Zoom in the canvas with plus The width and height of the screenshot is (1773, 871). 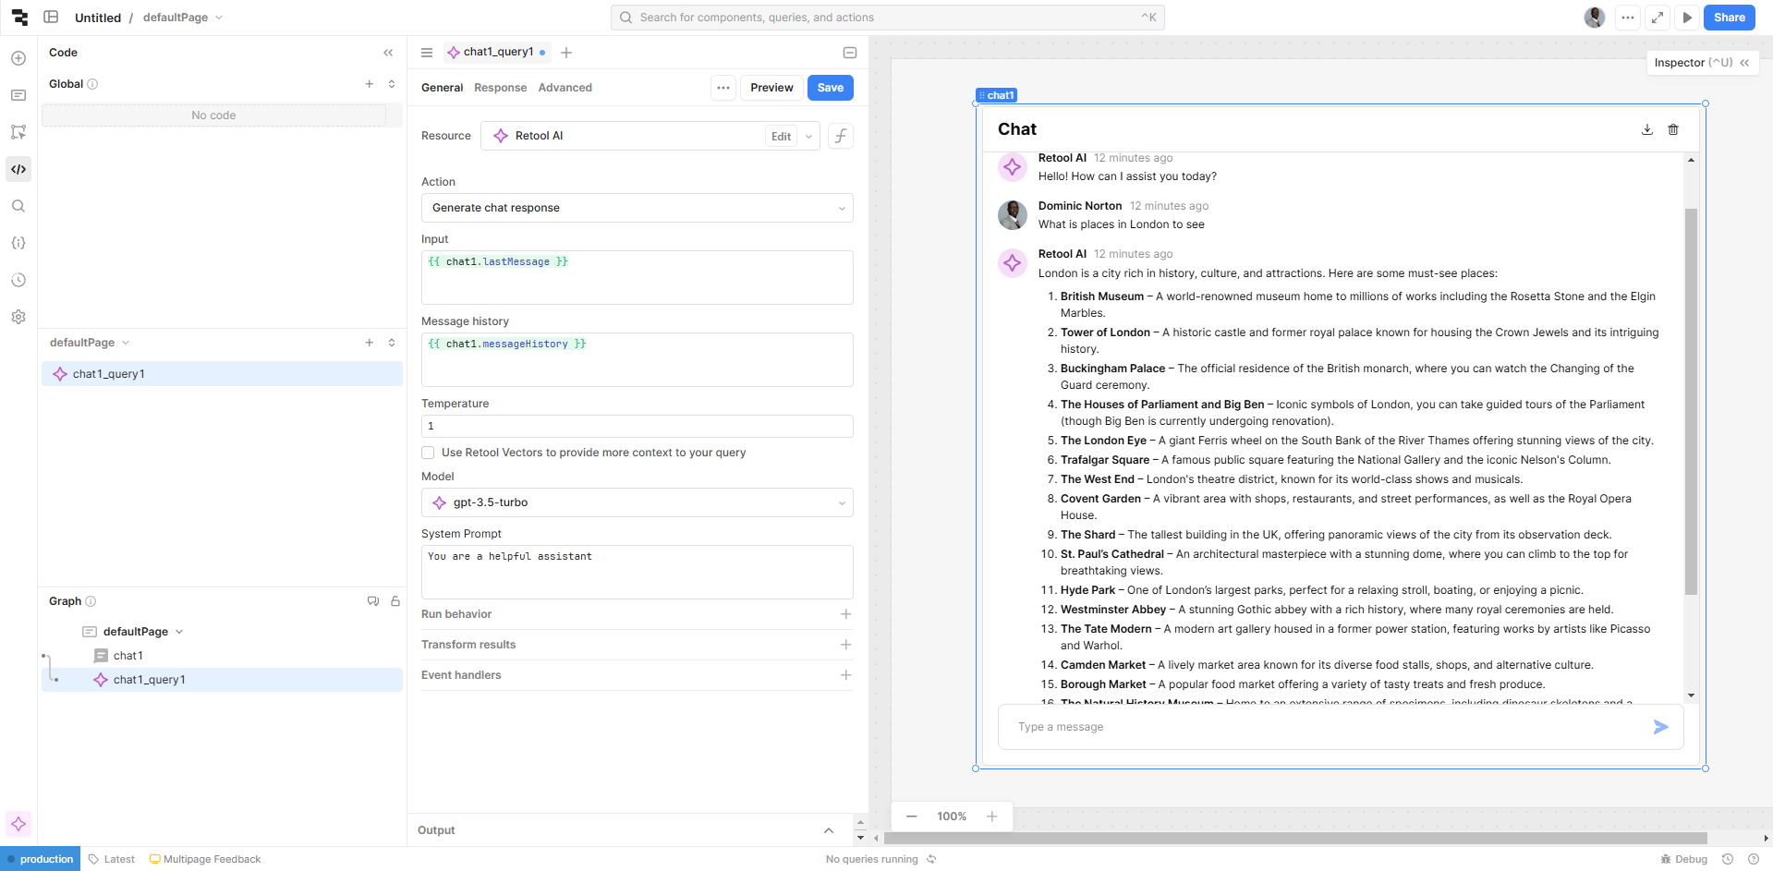point(991,817)
